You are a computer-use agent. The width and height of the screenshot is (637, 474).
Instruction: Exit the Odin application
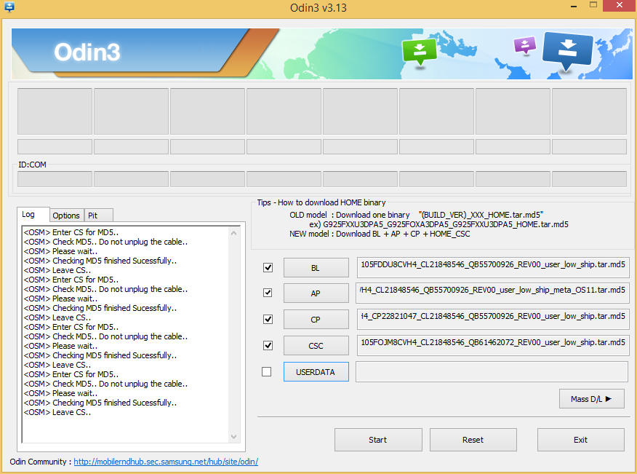pos(580,440)
